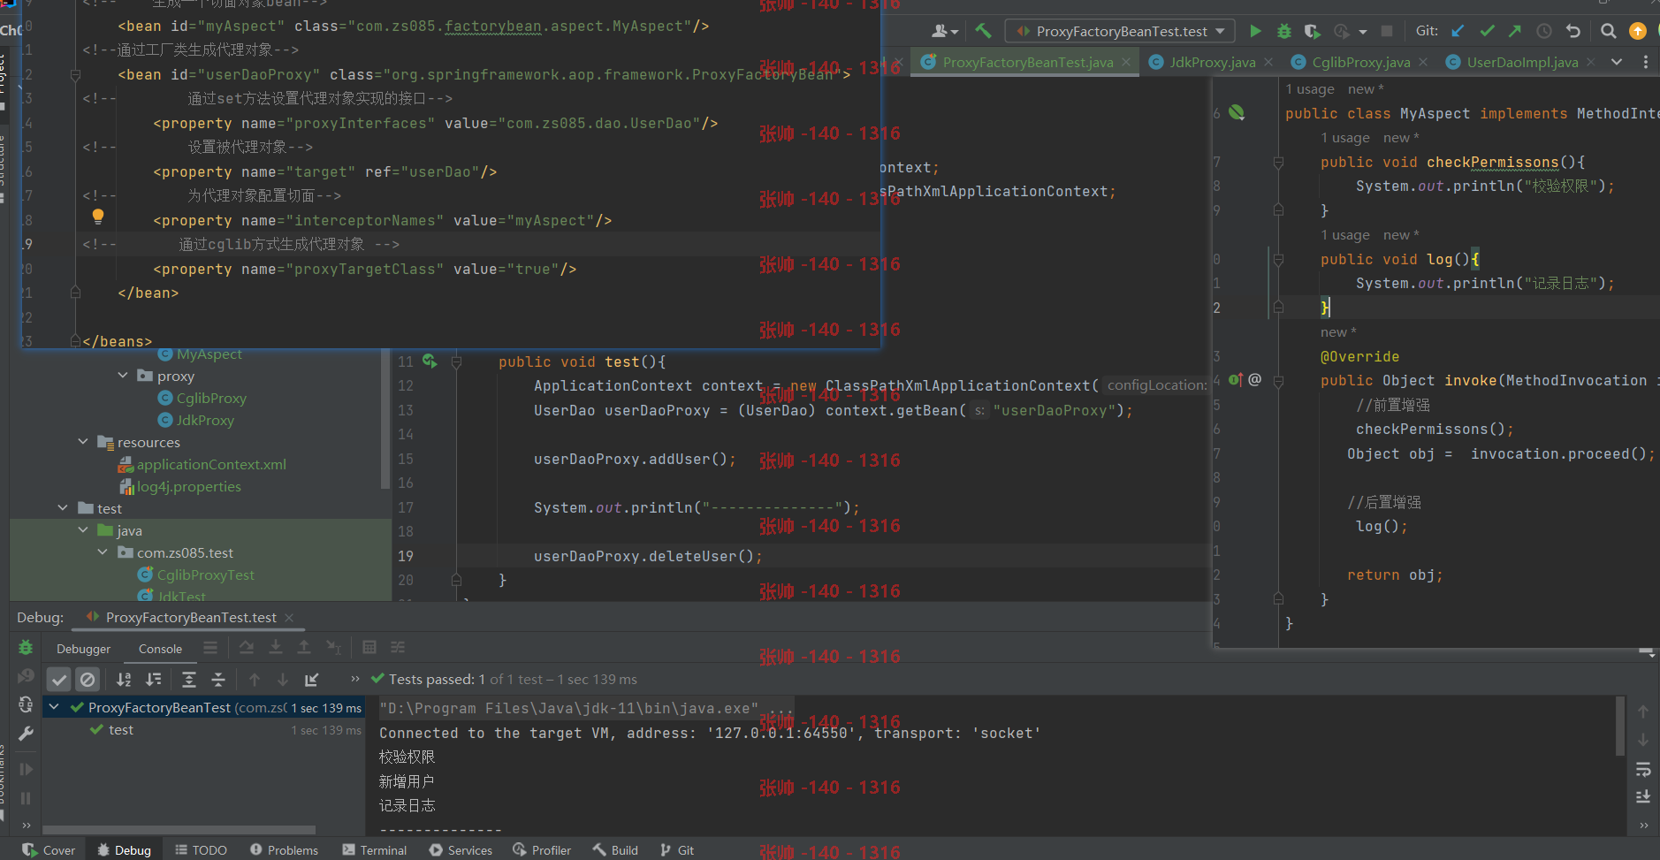Collapse the java test source folder
Screen dimensions: 1660x860
(83, 530)
